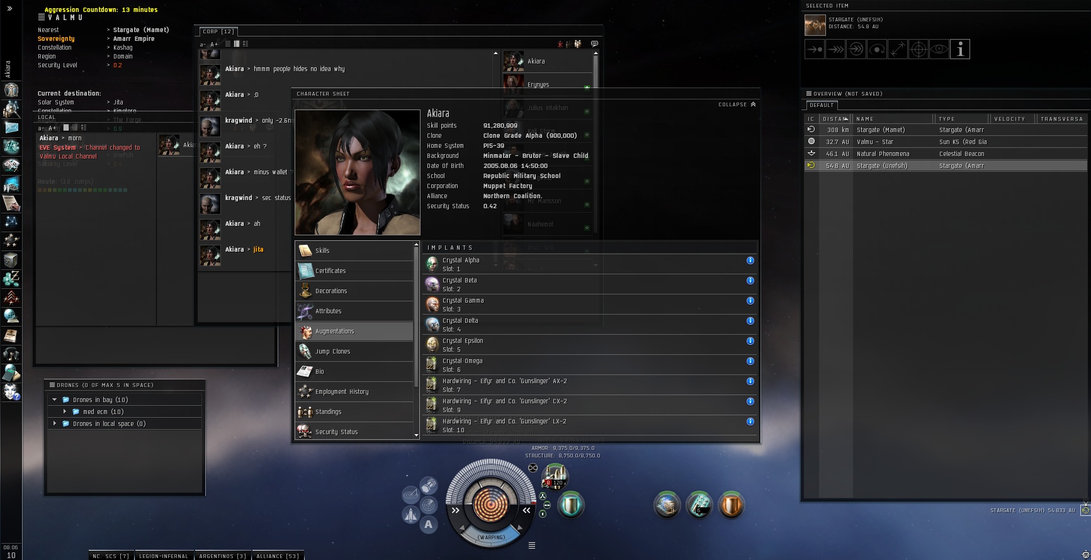The width and height of the screenshot is (1091, 560).
Task: Select the DEFAULT overview tab
Action: (x=822, y=105)
